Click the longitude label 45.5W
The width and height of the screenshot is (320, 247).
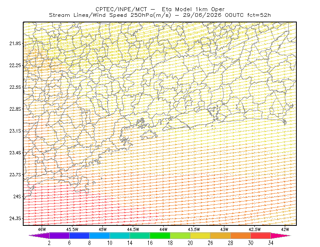(72, 229)
